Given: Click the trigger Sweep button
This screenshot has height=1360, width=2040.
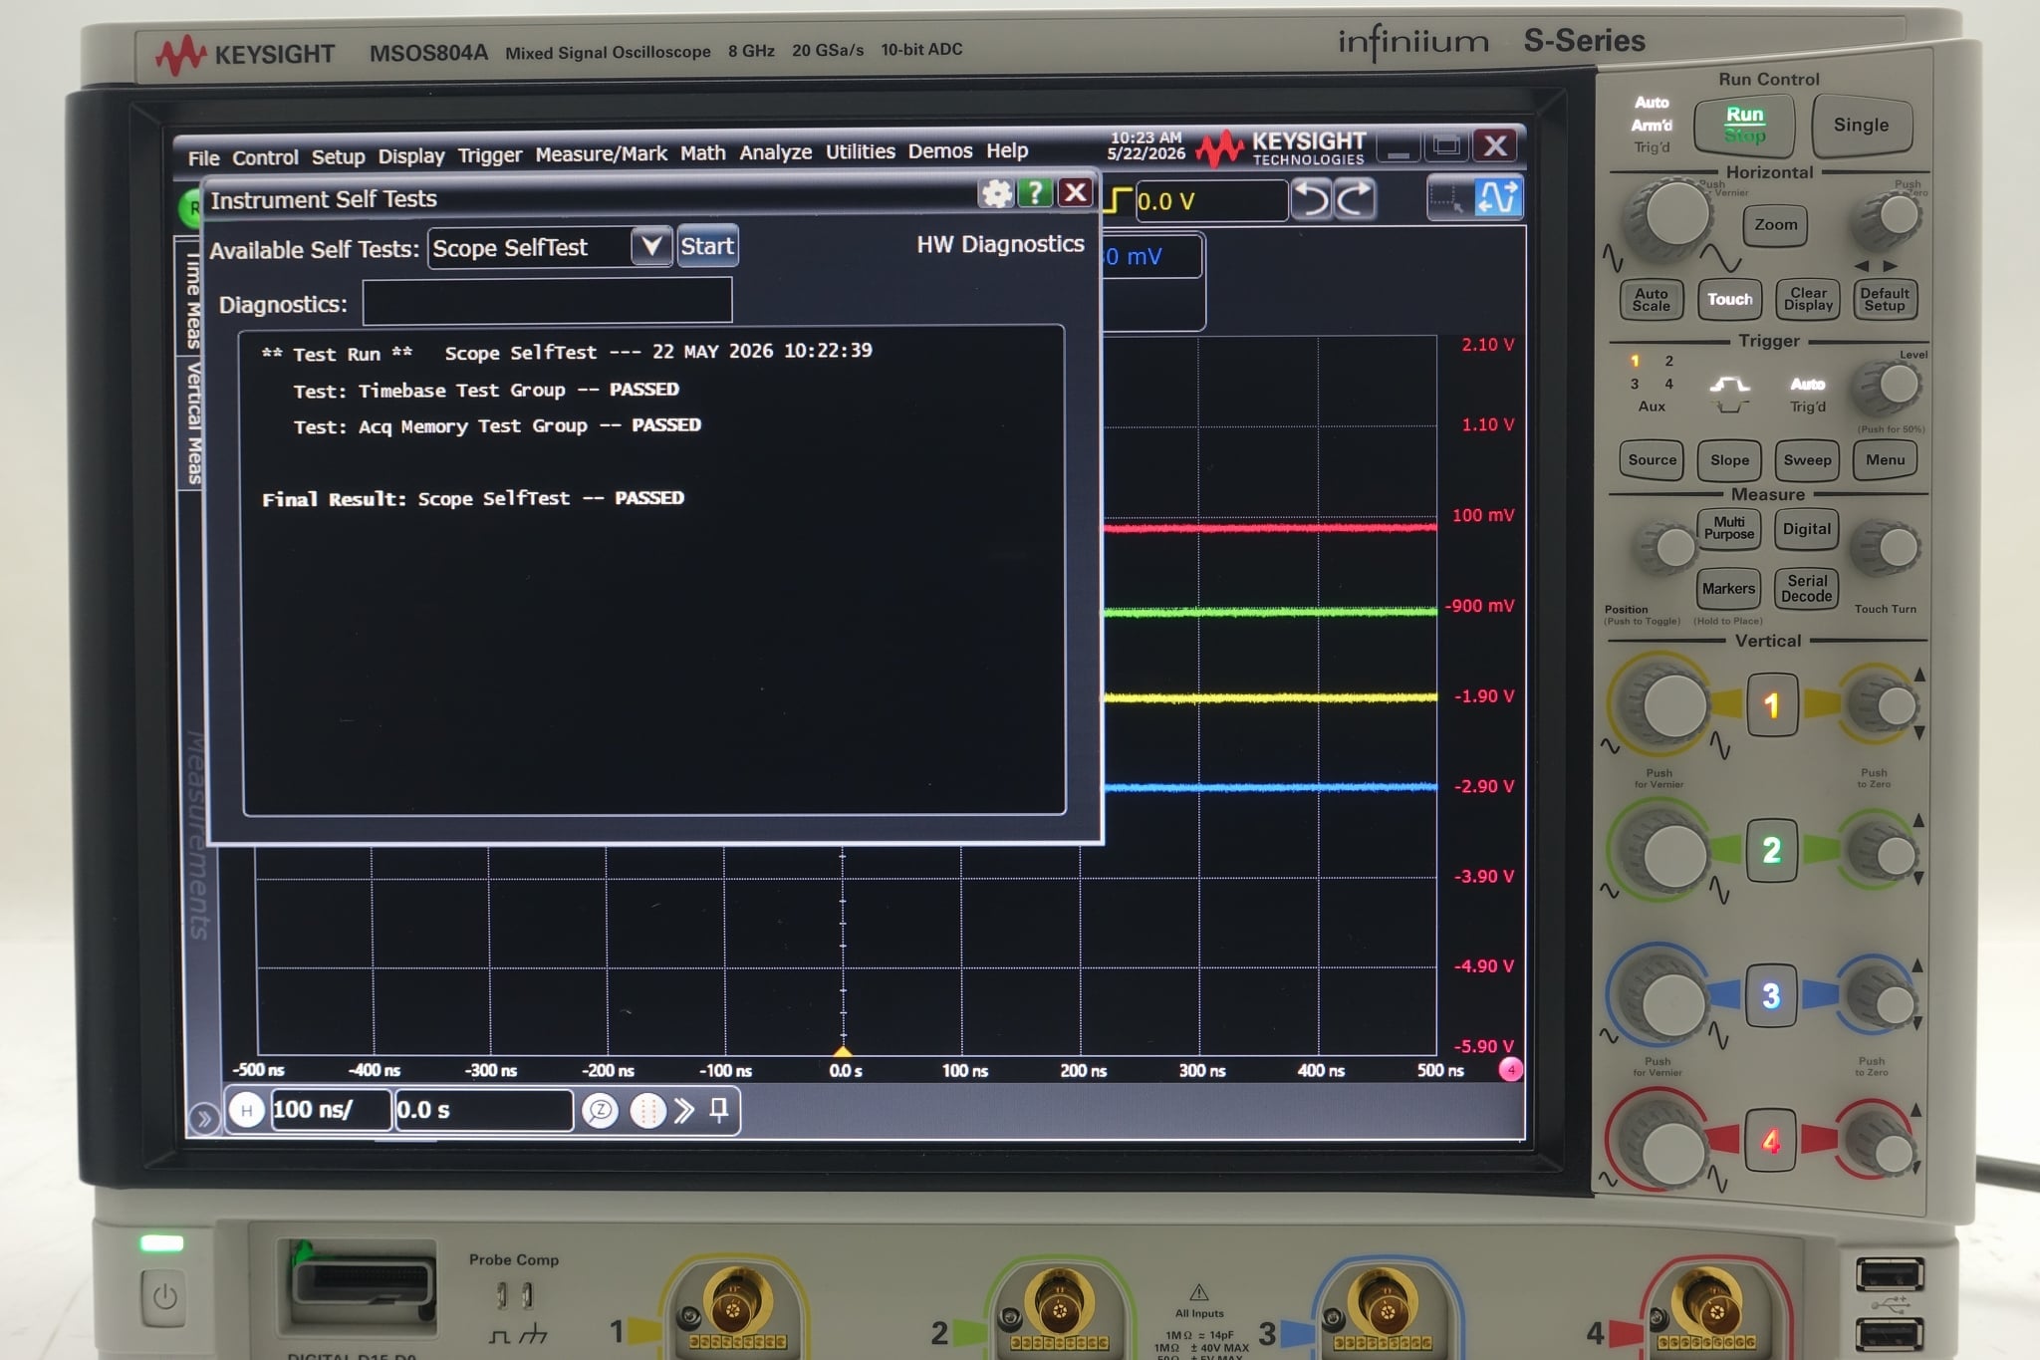Looking at the screenshot, I should click(1807, 460).
